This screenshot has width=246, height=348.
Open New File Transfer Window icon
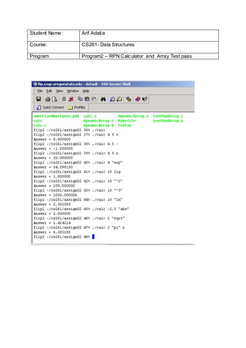click(119, 99)
